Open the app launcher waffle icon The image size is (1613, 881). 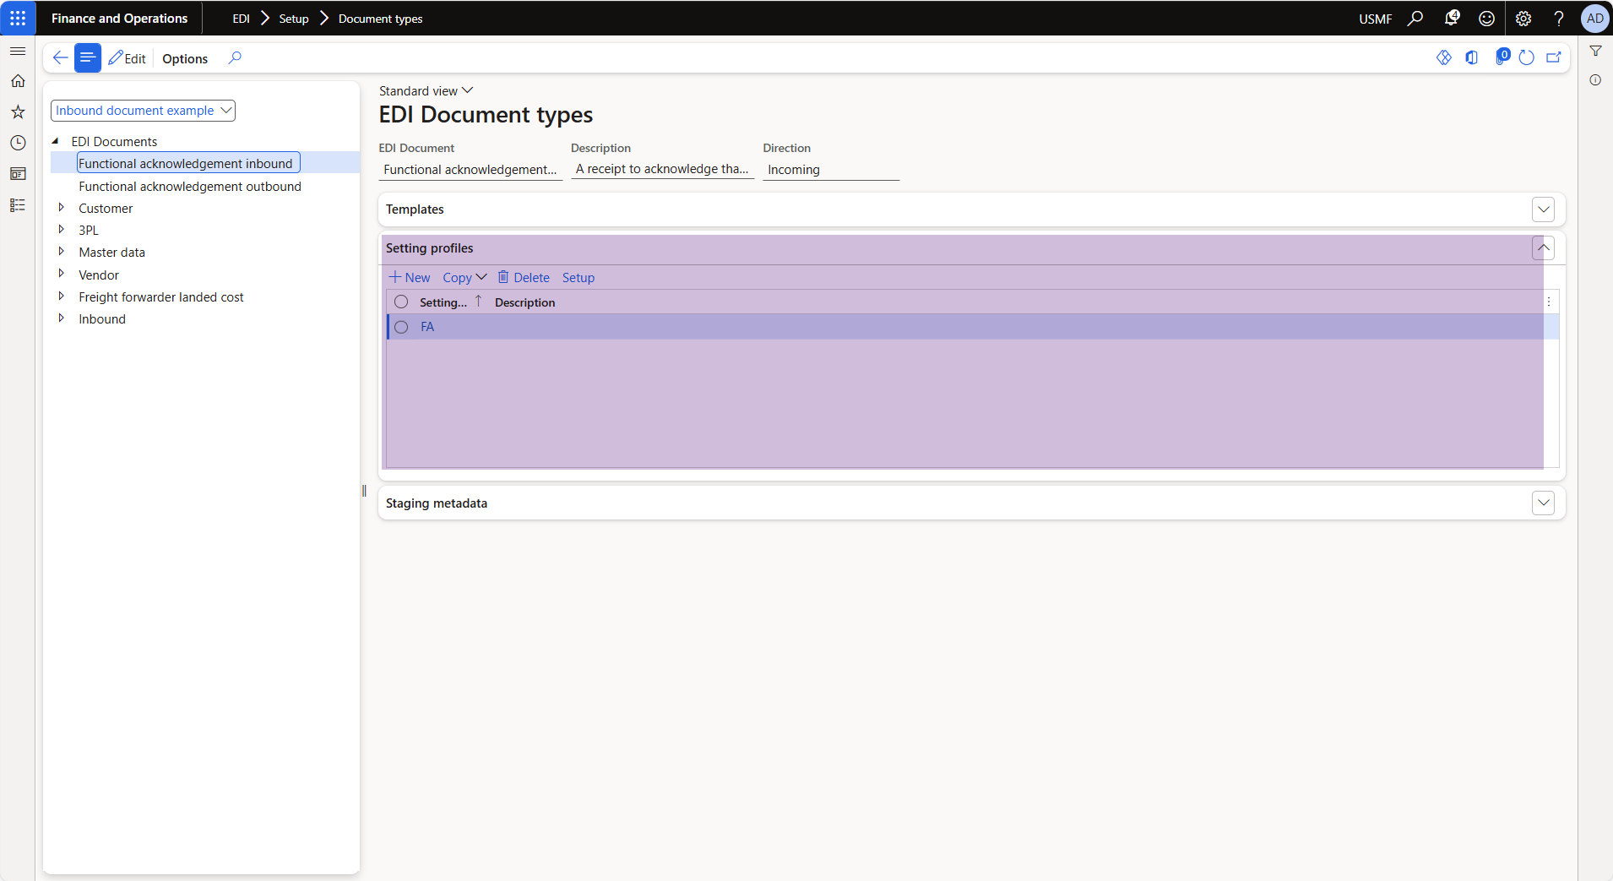click(18, 18)
